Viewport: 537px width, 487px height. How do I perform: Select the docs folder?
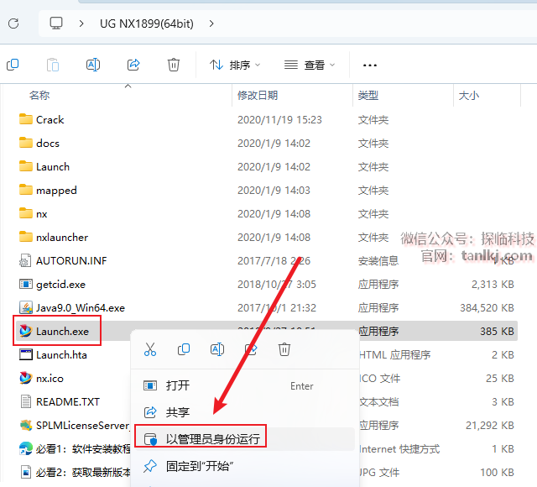48,144
